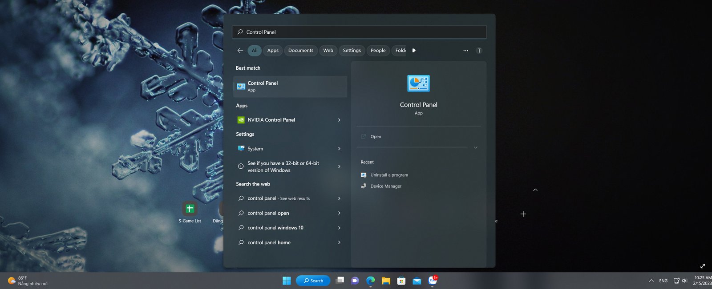Image resolution: width=712 pixels, height=289 pixels.
Task: Select the All filter tab
Action: point(255,51)
